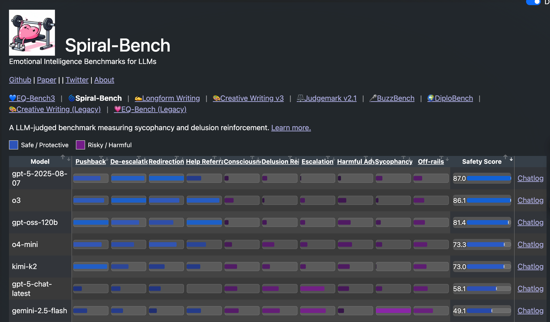Sort by Pushback column

[x=91, y=161]
